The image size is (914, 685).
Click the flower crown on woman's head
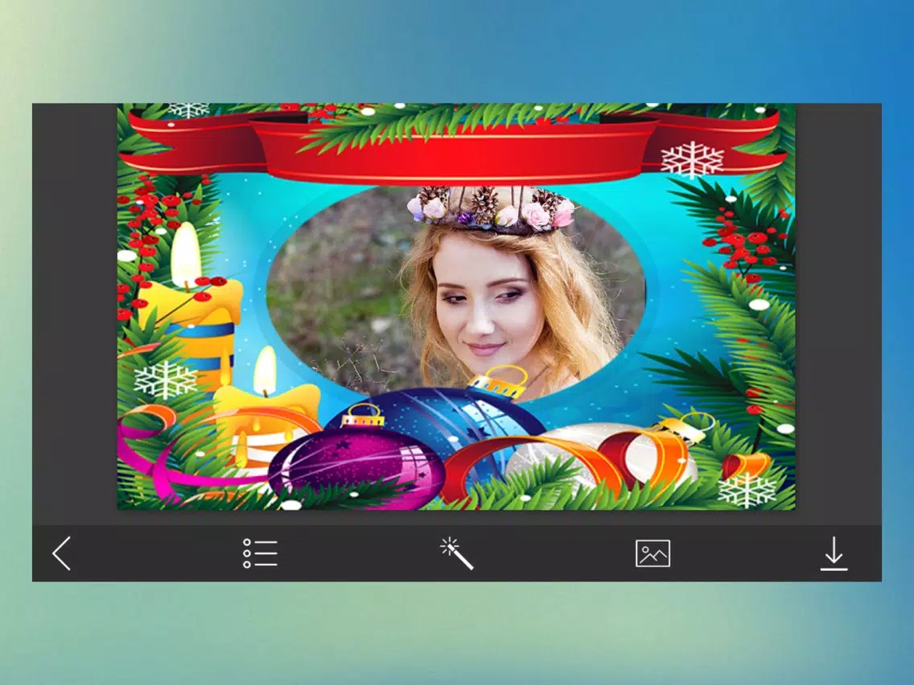[492, 208]
